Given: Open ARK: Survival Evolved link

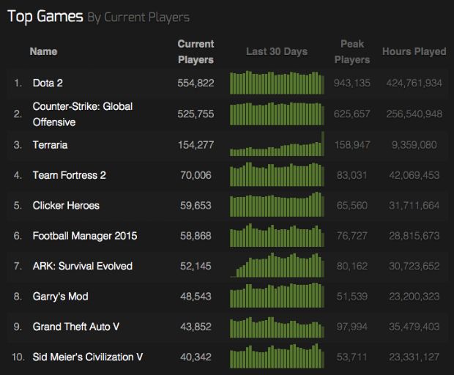Looking at the screenshot, I should 83,266.
